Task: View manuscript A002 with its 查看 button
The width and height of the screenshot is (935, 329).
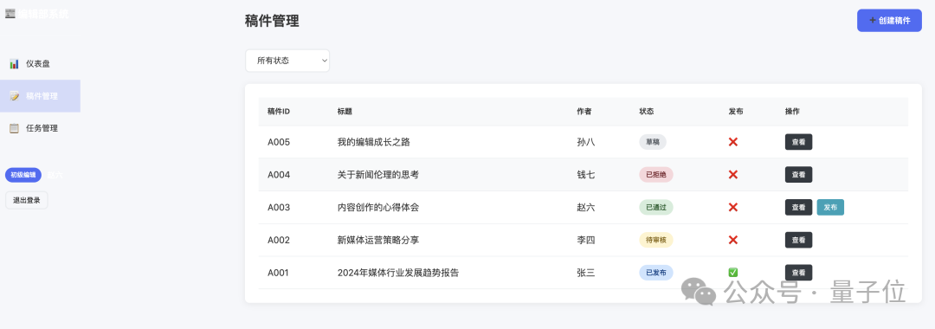Action: (798, 240)
